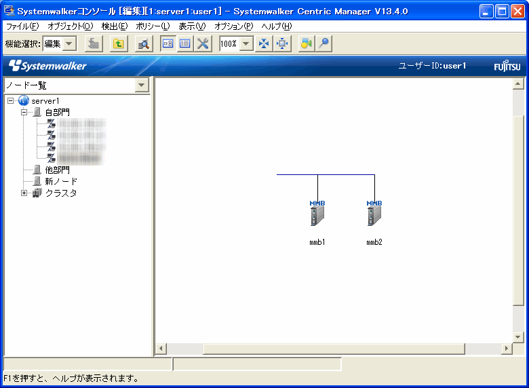Close the Systemwalker console window
Image resolution: width=529 pixels, height=388 pixels.
pyautogui.click(x=517, y=12)
